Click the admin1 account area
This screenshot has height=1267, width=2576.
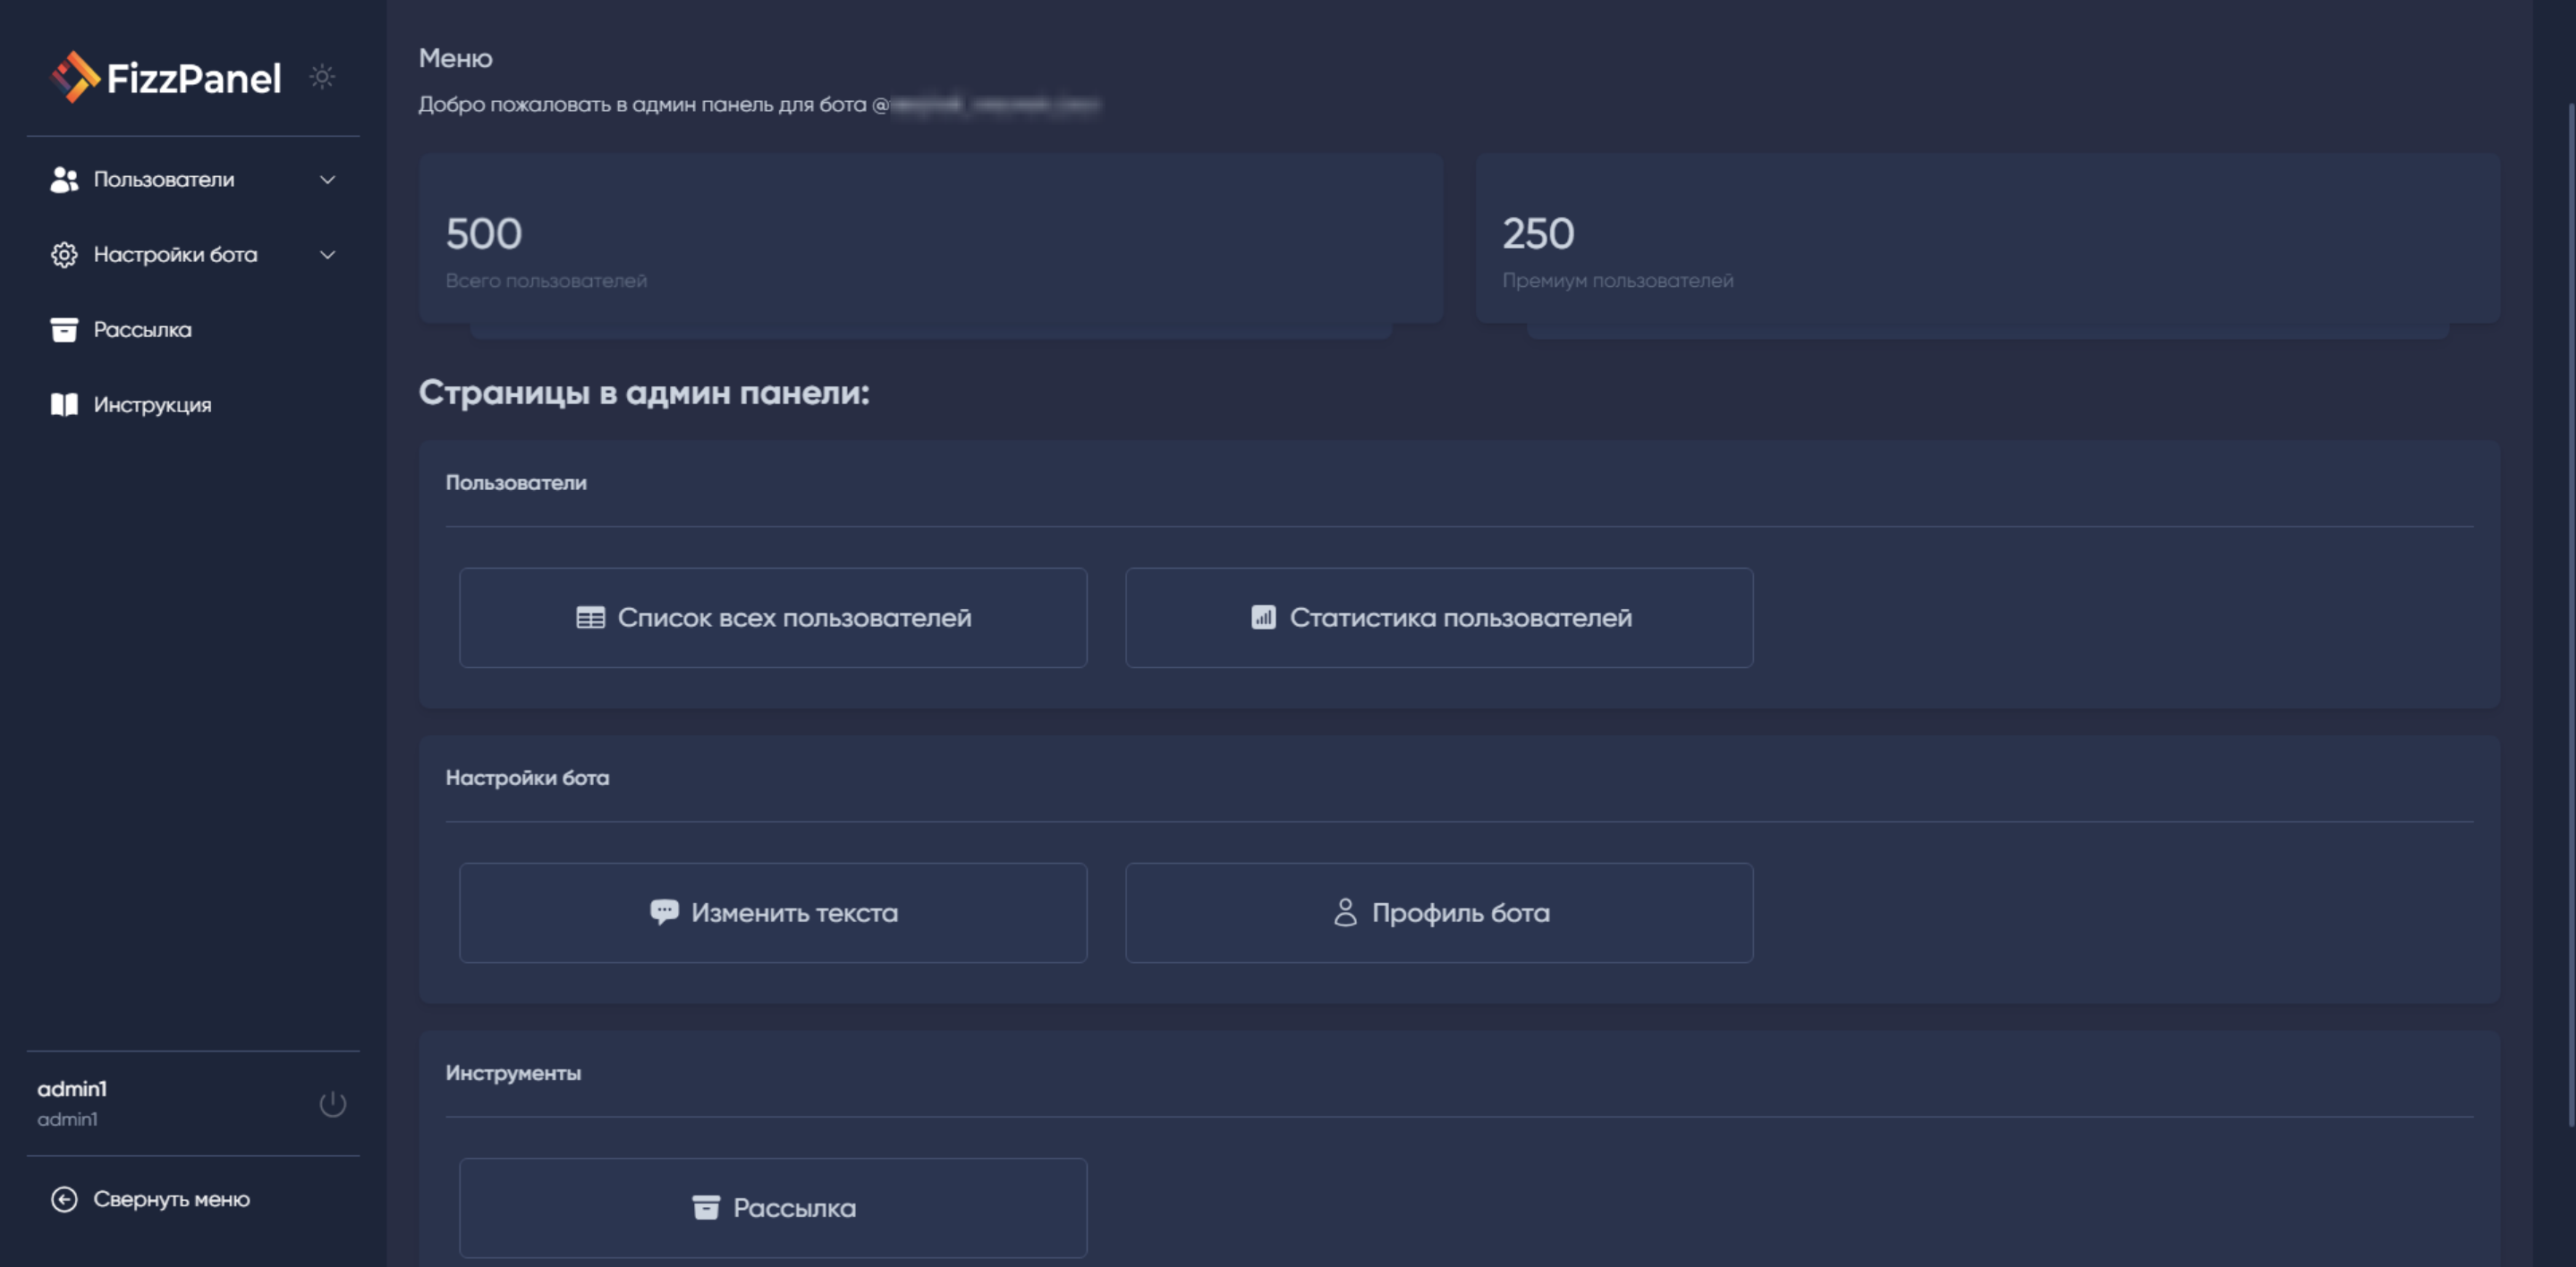[x=71, y=1103]
